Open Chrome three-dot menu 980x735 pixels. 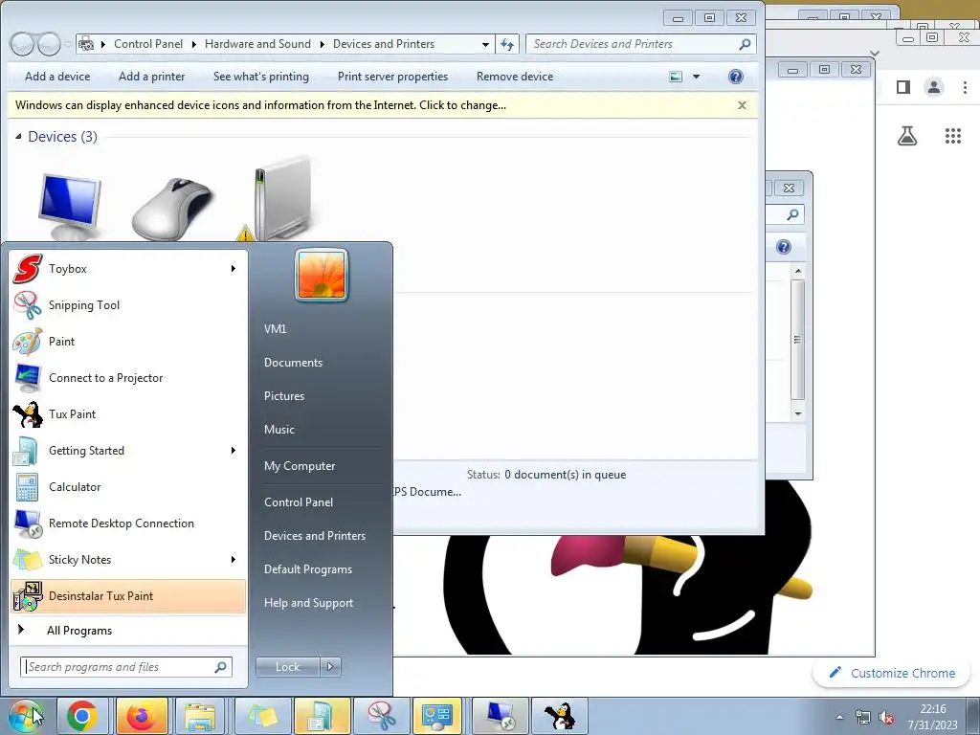(965, 87)
